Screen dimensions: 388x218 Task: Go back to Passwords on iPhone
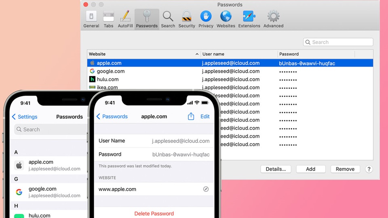click(112, 117)
